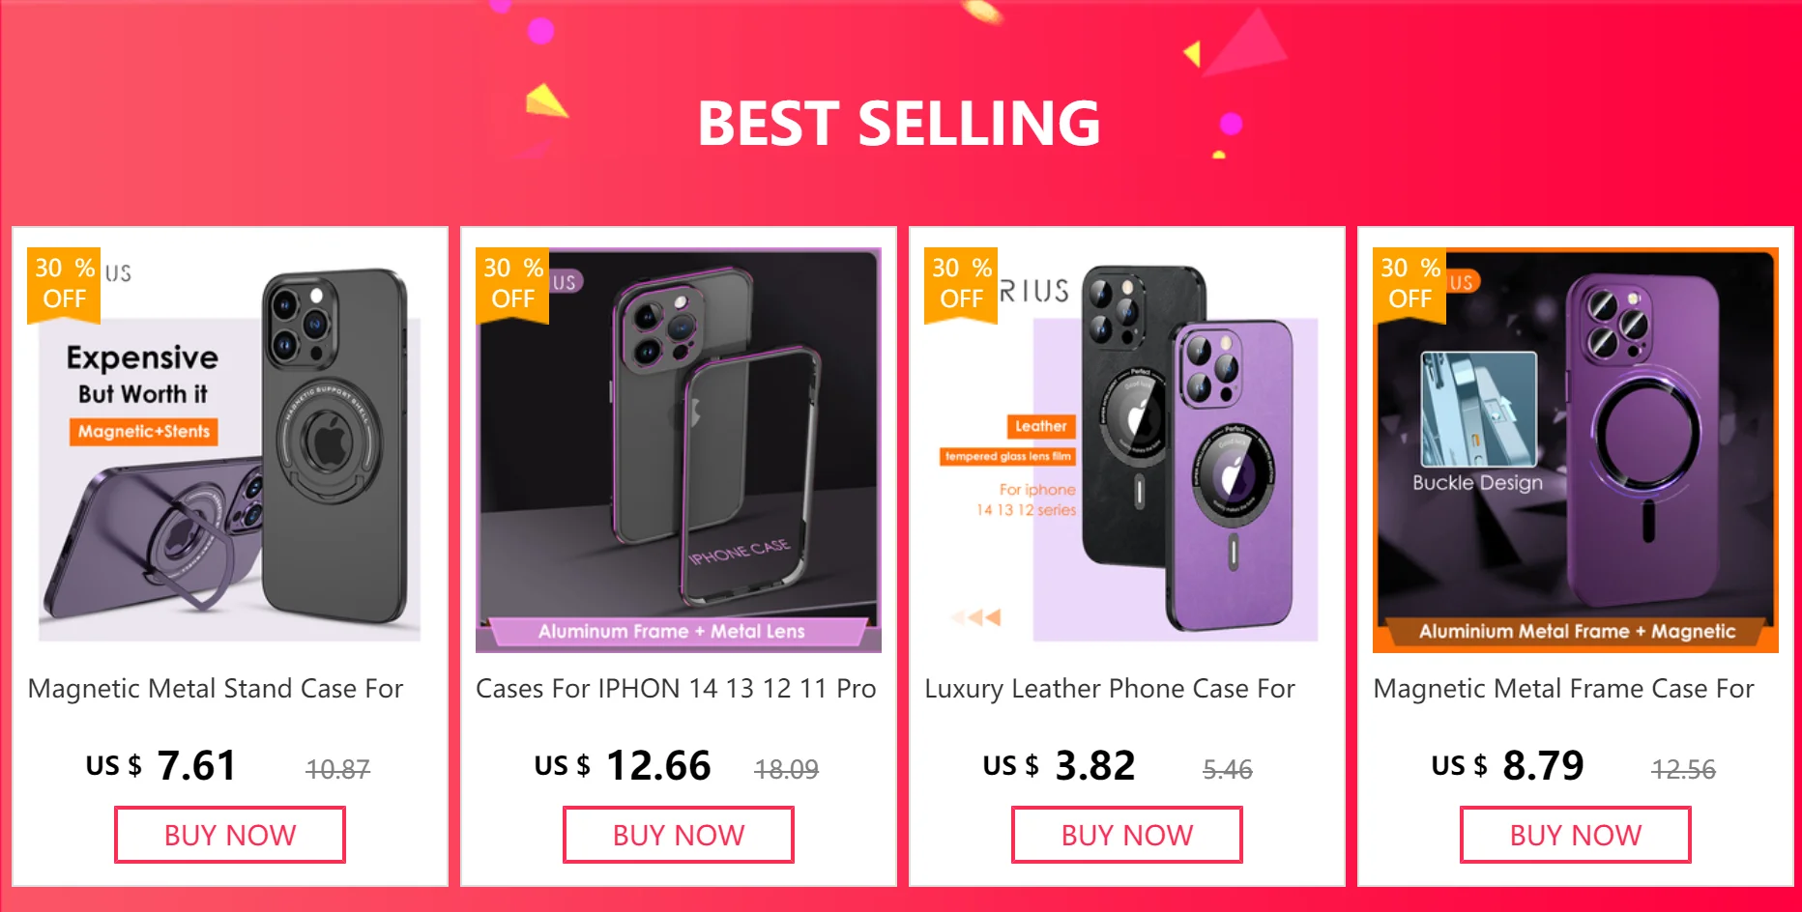The height and width of the screenshot is (912, 1802).
Task: Click BUY NOW for Magnetic Metal Frame Case
Action: 1576,835
